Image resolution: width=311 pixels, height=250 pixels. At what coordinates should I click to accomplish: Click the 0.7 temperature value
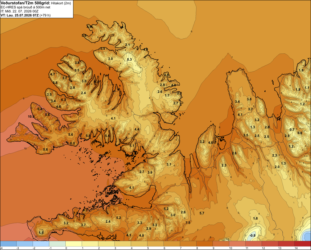pyautogui.click(x=292, y=130)
